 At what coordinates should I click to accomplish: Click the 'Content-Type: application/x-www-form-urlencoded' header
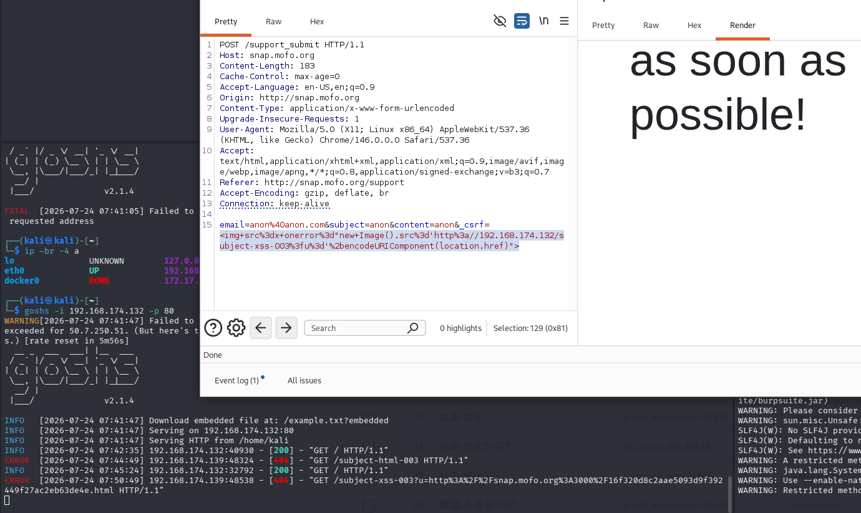[337, 108]
